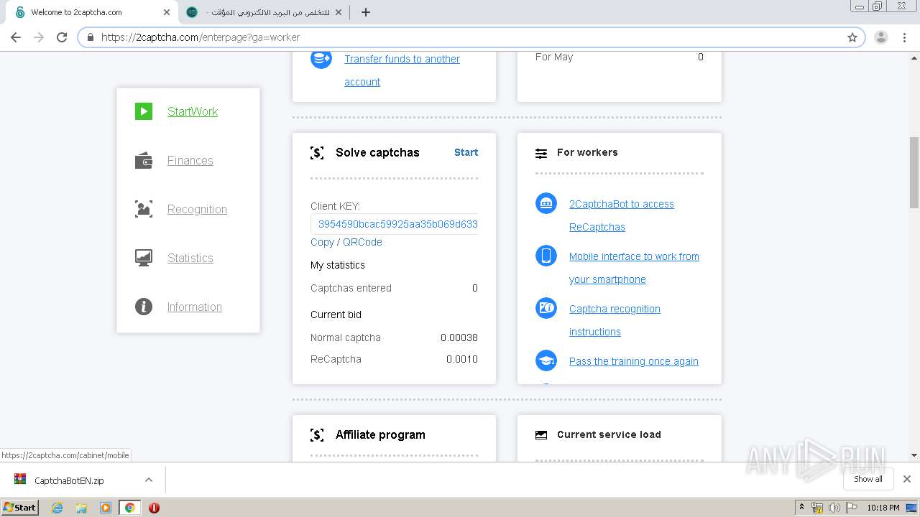Go to the Recognition sidebar link
920x517 pixels.
197,209
